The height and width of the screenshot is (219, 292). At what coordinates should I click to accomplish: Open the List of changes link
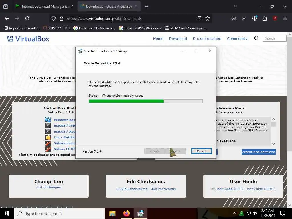(48, 187)
